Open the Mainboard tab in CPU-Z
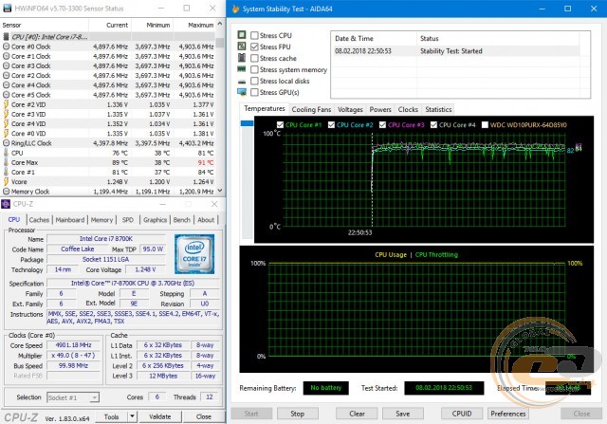 tap(69, 220)
